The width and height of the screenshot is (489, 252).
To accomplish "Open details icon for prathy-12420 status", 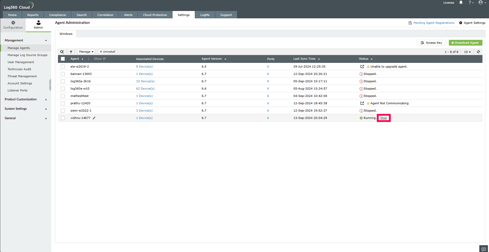I will tap(362, 103).
